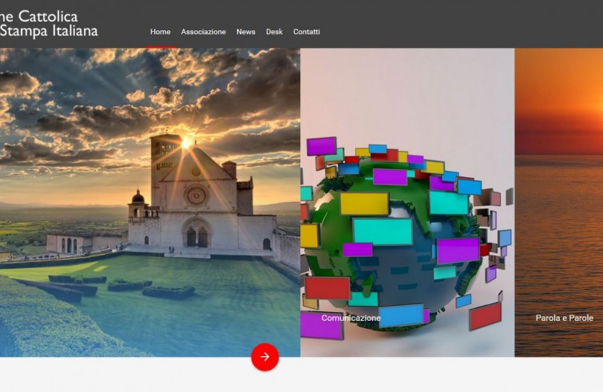
Task: Open the Contatti page
Action: coord(306,32)
